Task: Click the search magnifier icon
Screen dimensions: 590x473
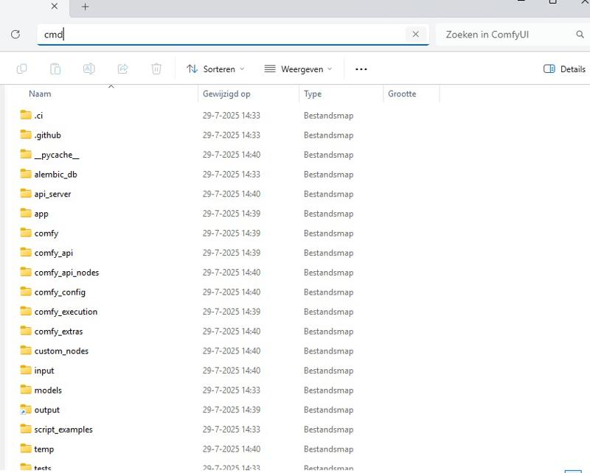Action: [x=580, y=35]
